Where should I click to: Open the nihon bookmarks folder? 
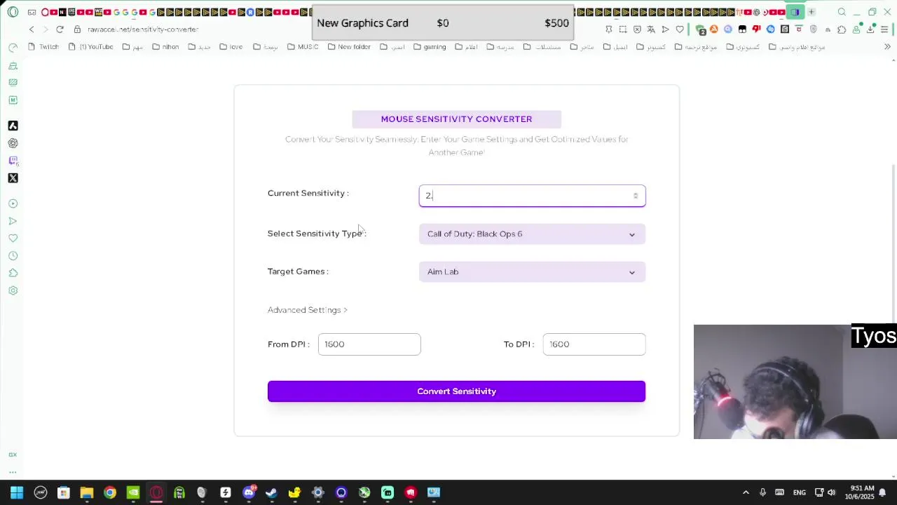(165, 47)
